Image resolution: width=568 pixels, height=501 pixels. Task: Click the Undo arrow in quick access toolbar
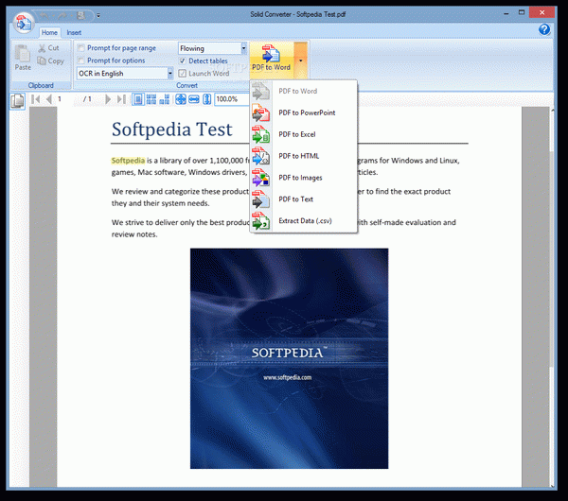[44, 15]
